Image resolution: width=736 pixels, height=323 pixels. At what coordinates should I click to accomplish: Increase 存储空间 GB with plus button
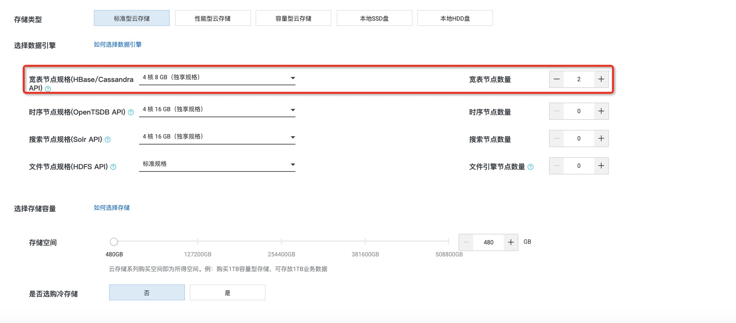(511, 242)
